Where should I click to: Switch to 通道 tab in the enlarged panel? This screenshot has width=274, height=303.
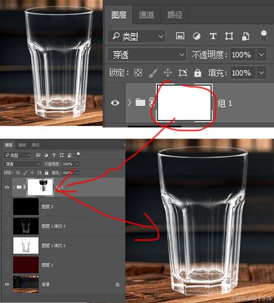pyautogui.click(x=146, y=15)
